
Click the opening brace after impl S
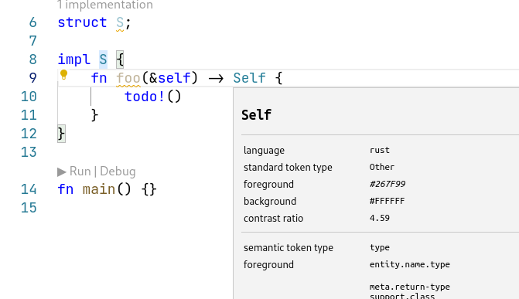point(120,59)
